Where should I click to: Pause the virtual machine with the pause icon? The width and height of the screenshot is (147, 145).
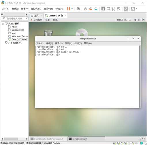(68, 9)
